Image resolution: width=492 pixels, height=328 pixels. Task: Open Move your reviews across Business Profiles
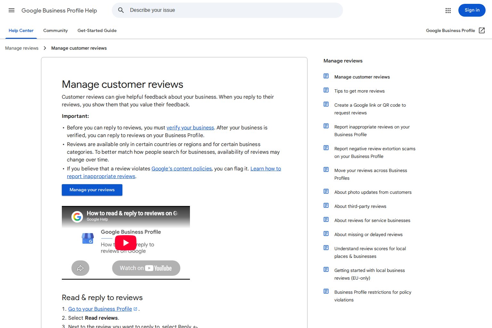tap(371, 174)
